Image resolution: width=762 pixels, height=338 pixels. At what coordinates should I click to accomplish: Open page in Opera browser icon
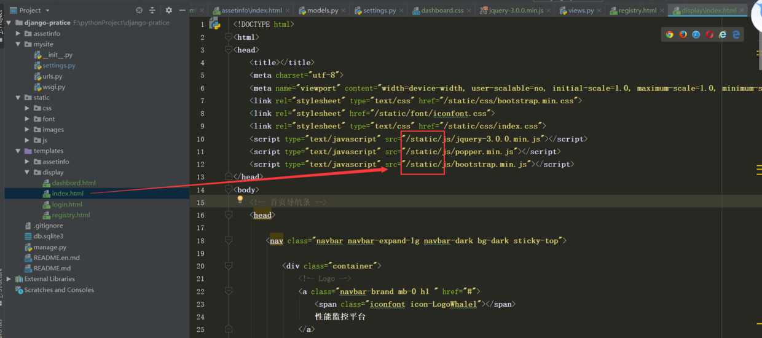[x=710, y=34]
